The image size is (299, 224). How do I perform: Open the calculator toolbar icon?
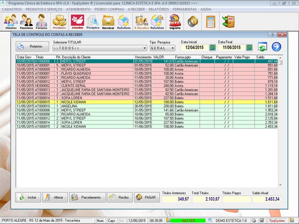tap(210, 22)
